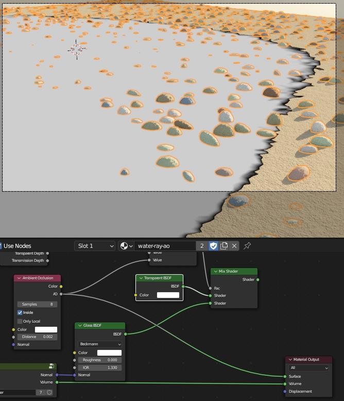Collapse the Ambient Occlusion node
The height and width of the screenshot is (401, 344).
tap(19, 278)
